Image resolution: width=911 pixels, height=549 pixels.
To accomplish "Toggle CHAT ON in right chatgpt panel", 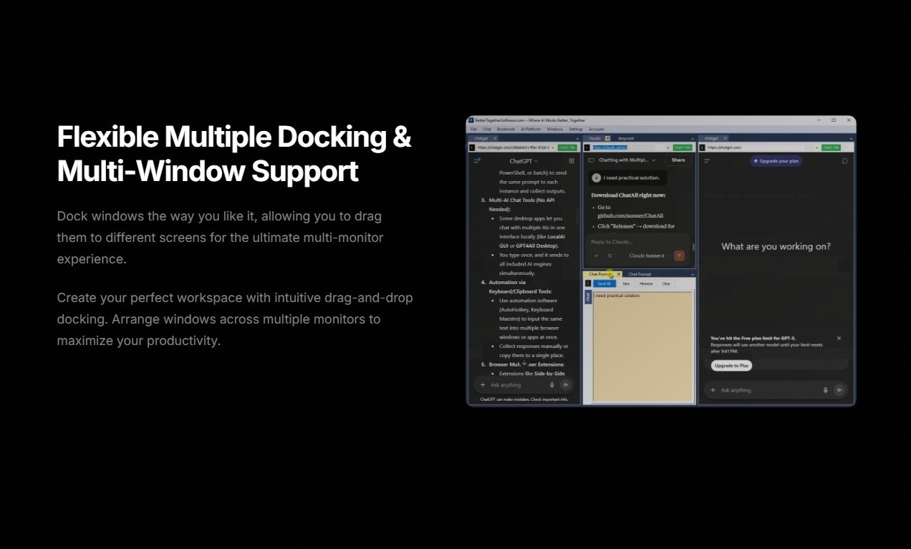I will (x=831, y=147).
